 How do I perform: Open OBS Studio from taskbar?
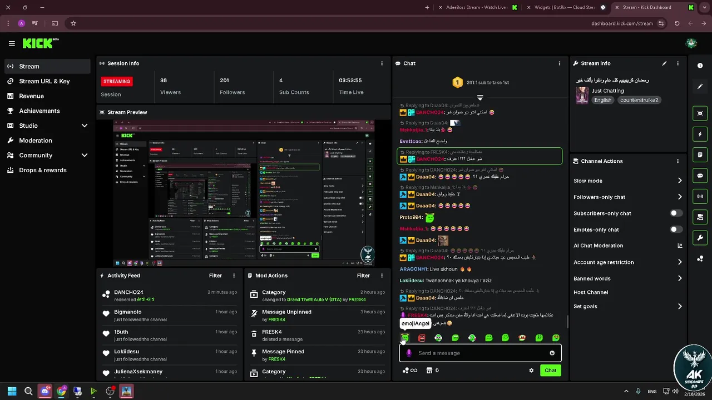tap(110, 391)
